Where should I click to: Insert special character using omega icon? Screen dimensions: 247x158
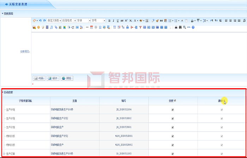coord(100,27)
